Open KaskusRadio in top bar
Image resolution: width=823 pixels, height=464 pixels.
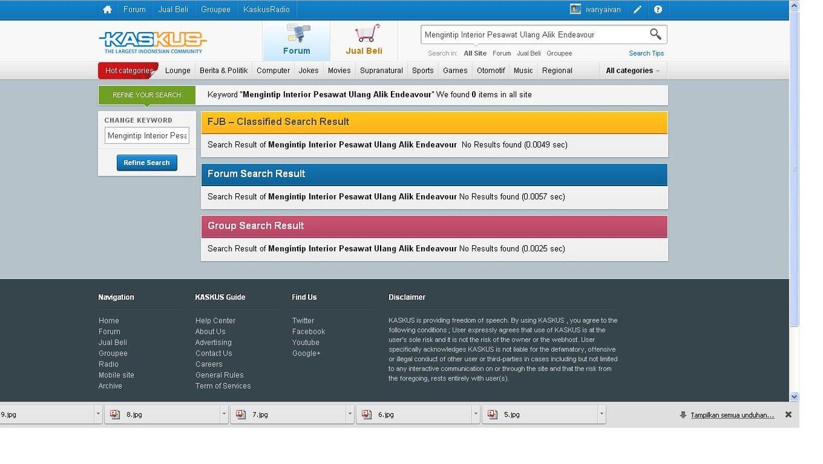(266, 10)
